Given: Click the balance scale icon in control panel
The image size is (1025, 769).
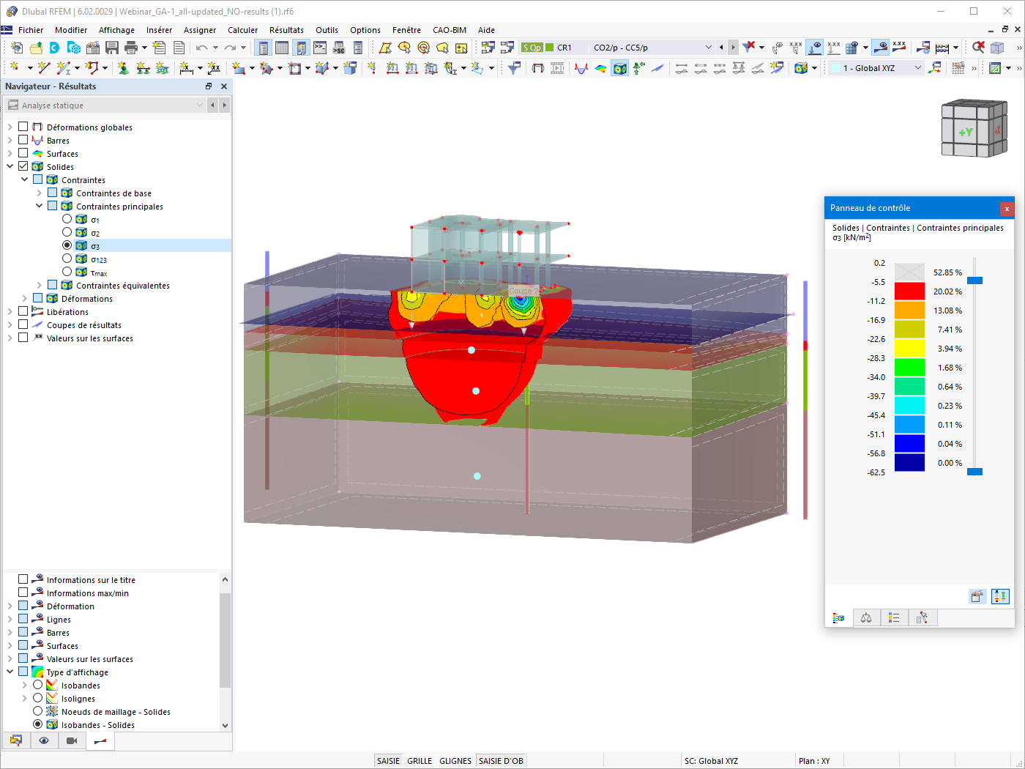Looking at the screenshot, I should click(866, 618).
